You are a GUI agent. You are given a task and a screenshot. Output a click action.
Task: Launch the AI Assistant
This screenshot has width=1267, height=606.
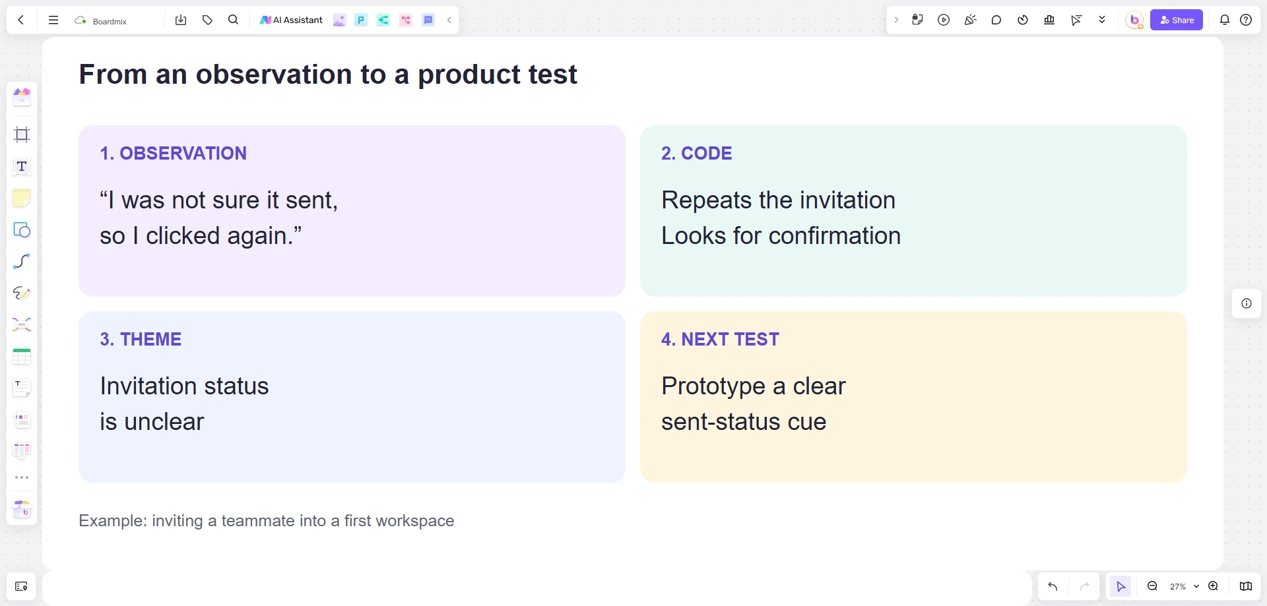pos(291,20)
